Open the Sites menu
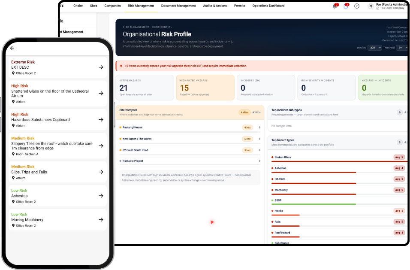The width and height of the screenshot is (410, 270). pyautogui.click(x=93, y=6)
